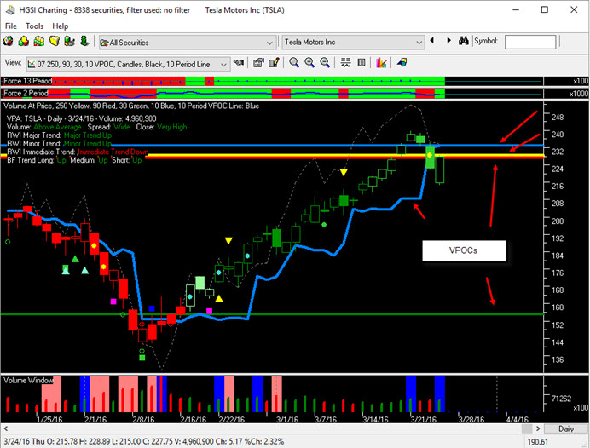Click the 'Minor Trend Up' green text
The height and width of the screenshot is (448, 590).
pos(87,144)
